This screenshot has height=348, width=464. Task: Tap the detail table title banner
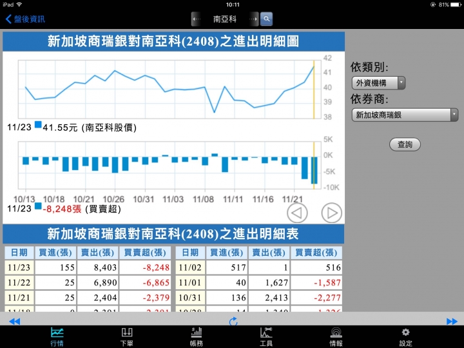pos(174,234)
